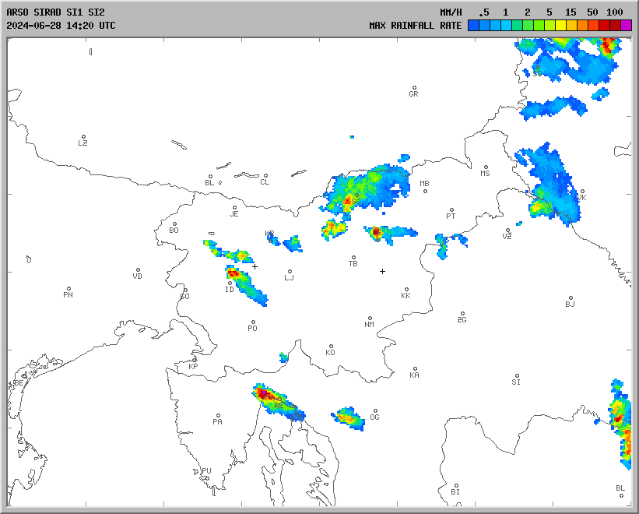
Task: Click the 50 value in legend scale
Action: pos(592,12)
